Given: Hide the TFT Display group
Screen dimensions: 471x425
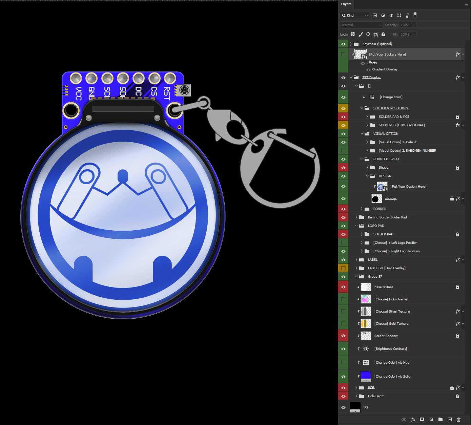Looking at the screenshot, I should (343, 78).
